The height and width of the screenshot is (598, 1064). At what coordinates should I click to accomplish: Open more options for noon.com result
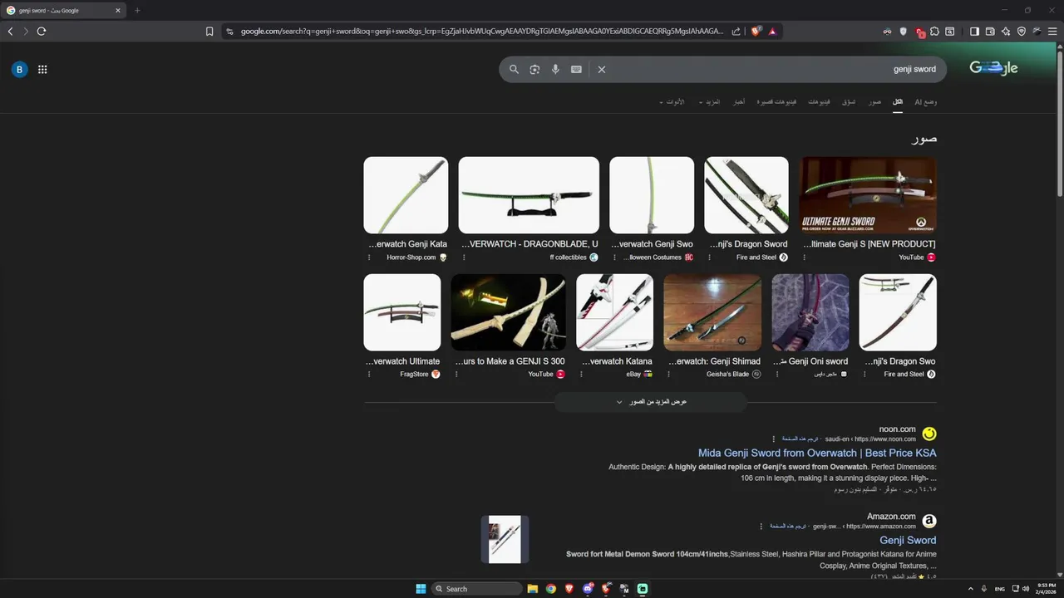(x=773, y=439)
